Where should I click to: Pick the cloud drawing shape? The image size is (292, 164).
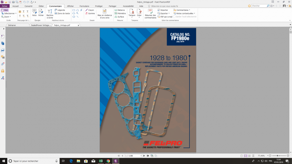(x=77, y=10)
